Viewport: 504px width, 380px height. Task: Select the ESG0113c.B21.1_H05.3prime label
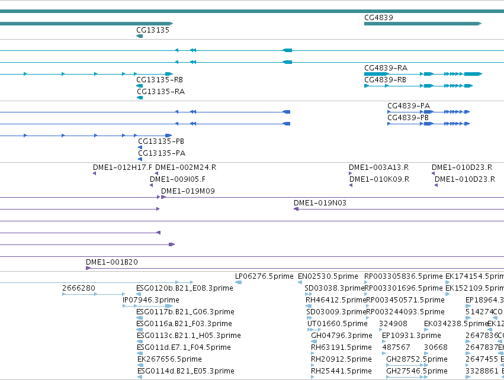coord(189,336)
